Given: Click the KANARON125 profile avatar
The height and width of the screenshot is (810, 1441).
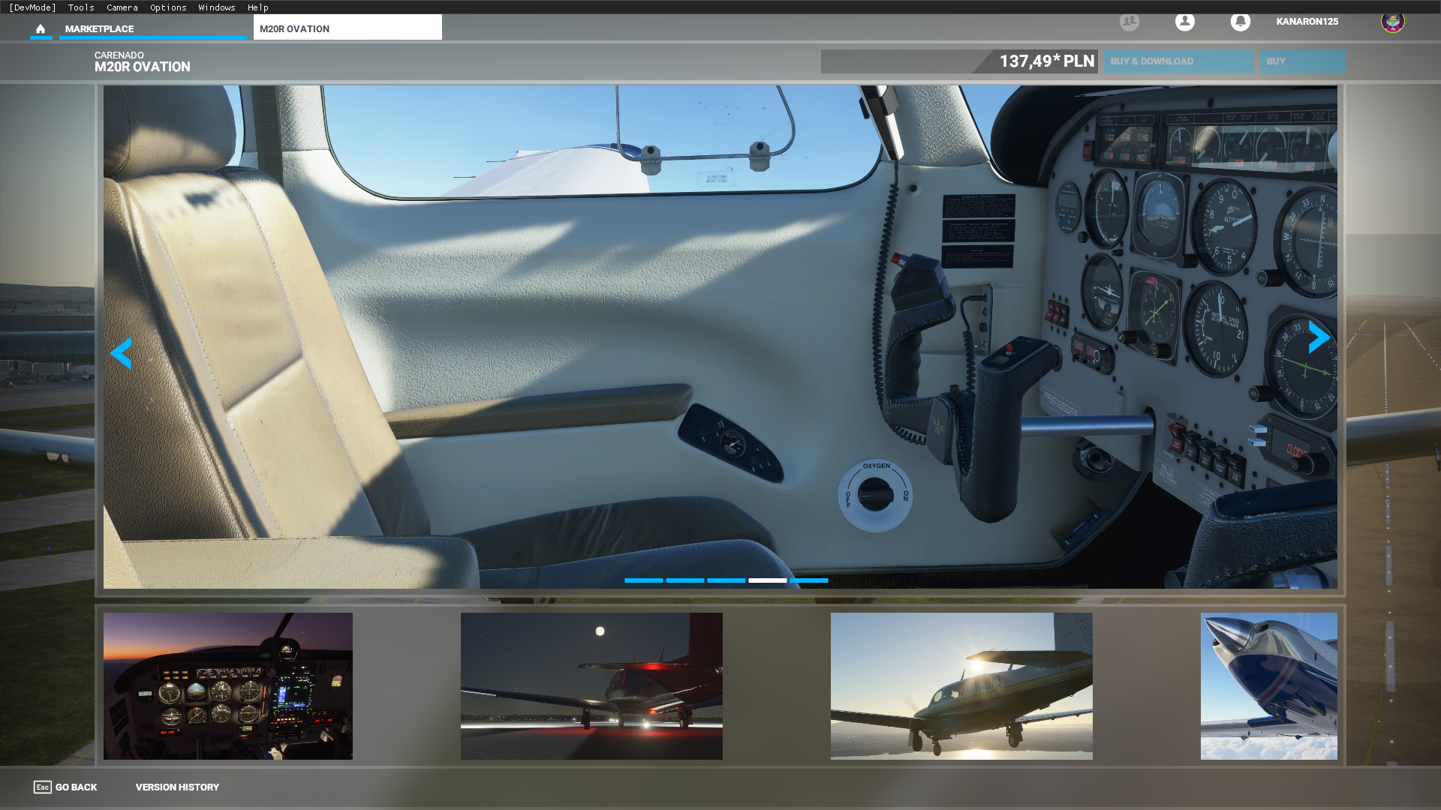Looking at the screenshot, I should [x=1392, y=22].
